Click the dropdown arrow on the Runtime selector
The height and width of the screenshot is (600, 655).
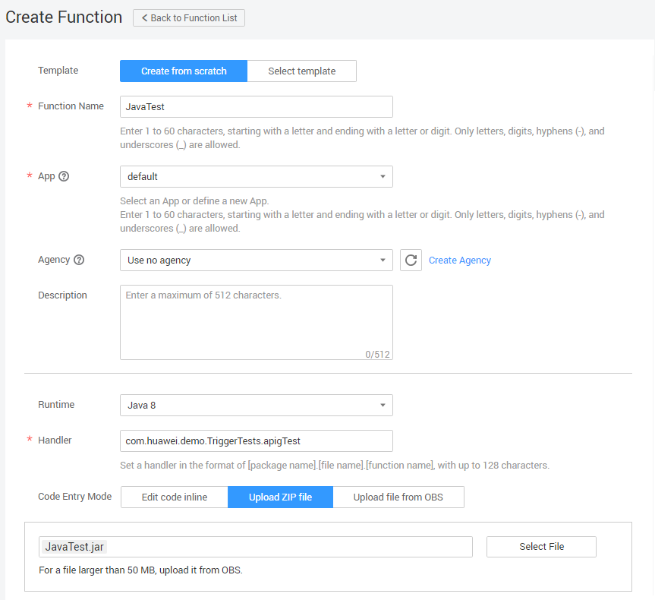(383, 405)
